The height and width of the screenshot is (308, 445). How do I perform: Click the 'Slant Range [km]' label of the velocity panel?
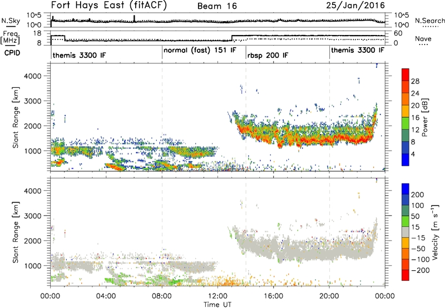pos(16,232)
